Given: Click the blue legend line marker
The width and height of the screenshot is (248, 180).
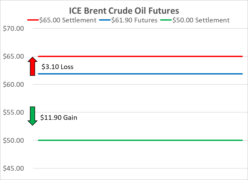Looking at the screenshot, I should click(105, 20).
